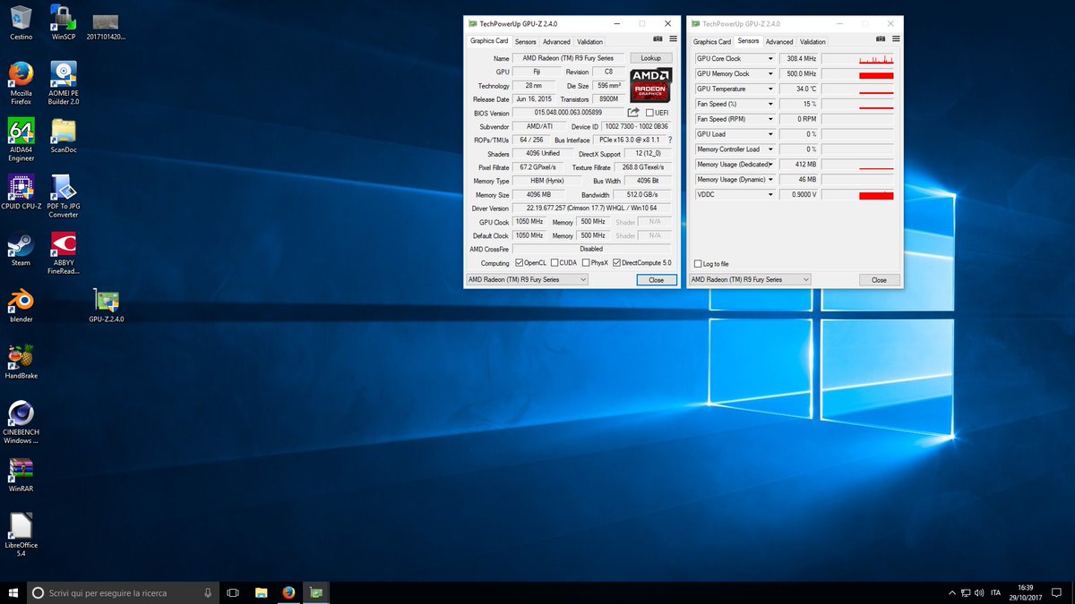The height and width of the screenshot is (604, 1075).
Task: Select the PDF To JPG Converter icon
Action: (x=64, y=196)
